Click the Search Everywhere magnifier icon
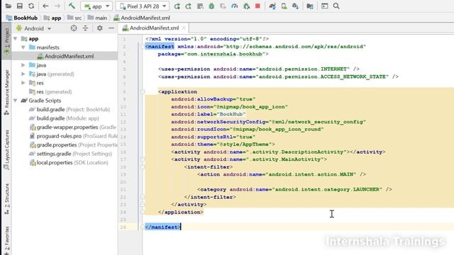 pos(336,6)
